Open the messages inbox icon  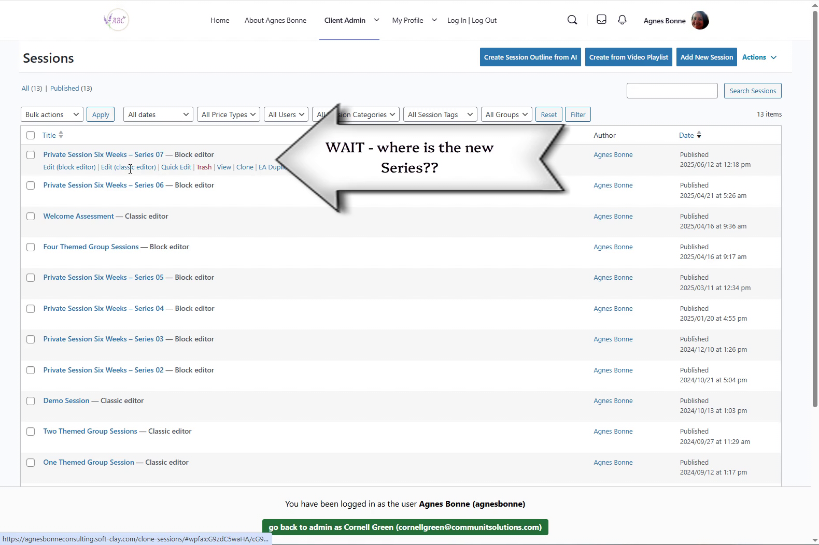pyautogui.click(x=601, y=20)
